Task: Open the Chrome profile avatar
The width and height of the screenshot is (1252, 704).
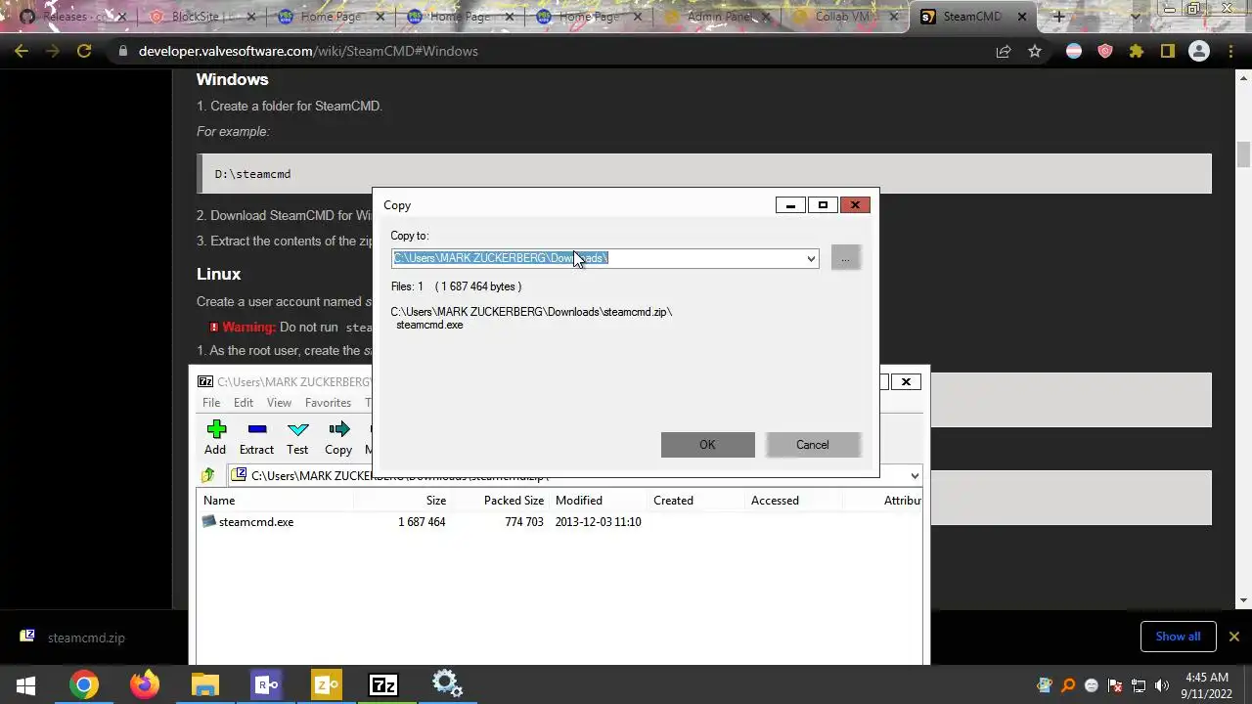Action: [1199, 51]
